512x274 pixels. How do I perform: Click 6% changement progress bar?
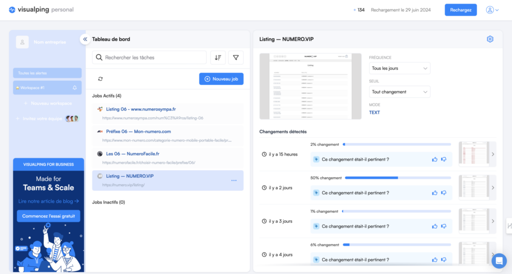(396, 245)
